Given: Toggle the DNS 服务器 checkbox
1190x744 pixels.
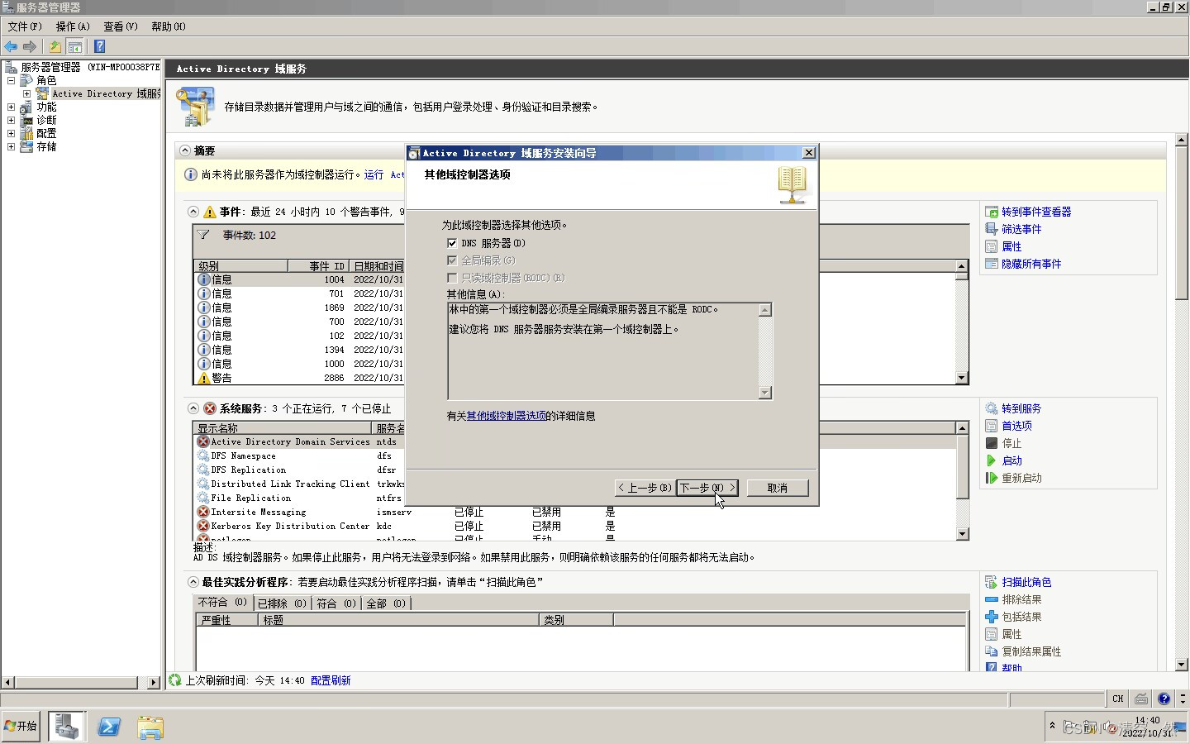Looking at the screenshot, I should coord(452,243).
